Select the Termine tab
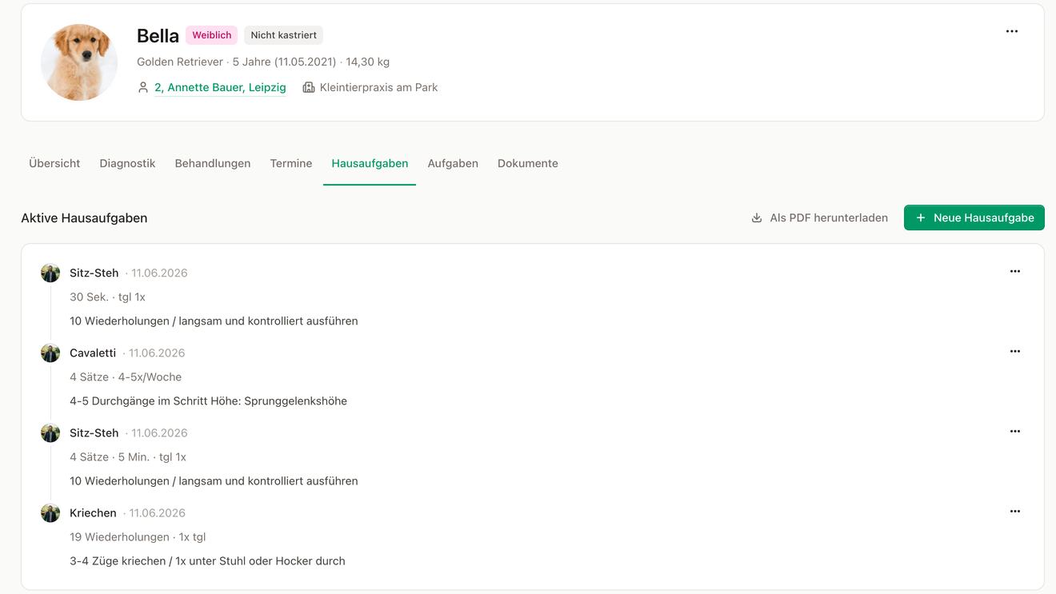 tap(291, 163)
